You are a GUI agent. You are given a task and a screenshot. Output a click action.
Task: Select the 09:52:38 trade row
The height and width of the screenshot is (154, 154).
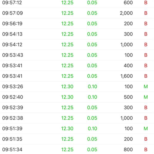coord(77,118)
